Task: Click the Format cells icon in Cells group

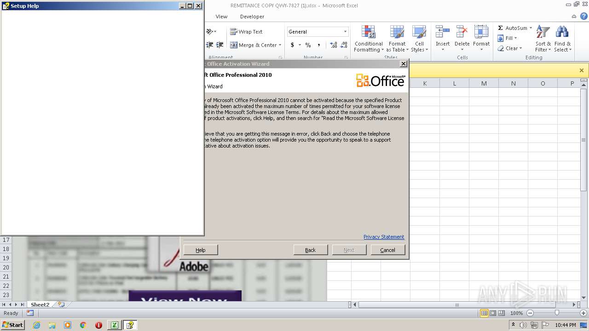Action: [481, 32]
